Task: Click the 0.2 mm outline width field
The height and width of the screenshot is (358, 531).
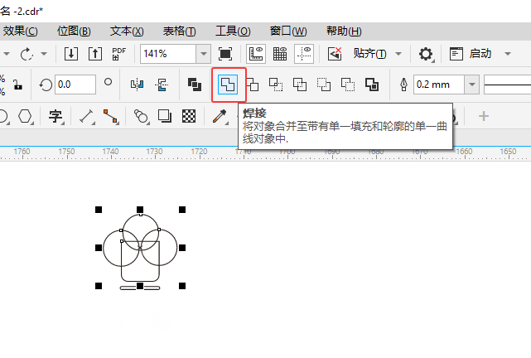Action: coord(439,85)
